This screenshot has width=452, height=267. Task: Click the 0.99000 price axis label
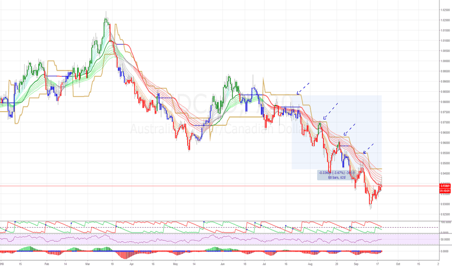[445, 82]
